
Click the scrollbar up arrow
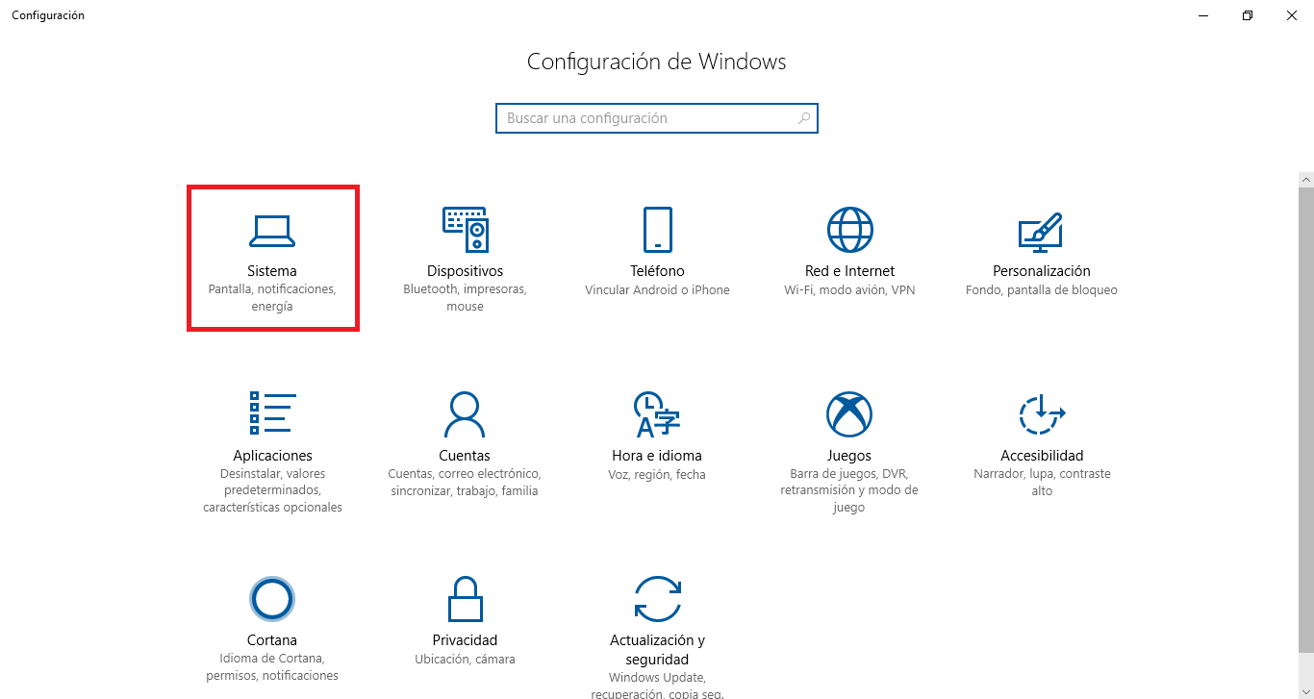point(1305,180)
